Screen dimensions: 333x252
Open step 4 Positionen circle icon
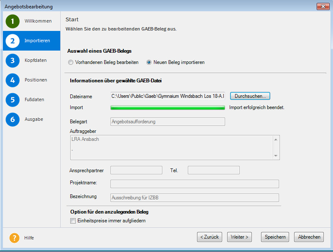coord(13,80)
